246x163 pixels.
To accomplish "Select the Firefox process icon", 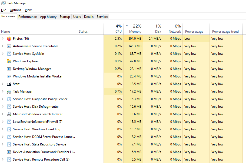I will coord(9,39).
